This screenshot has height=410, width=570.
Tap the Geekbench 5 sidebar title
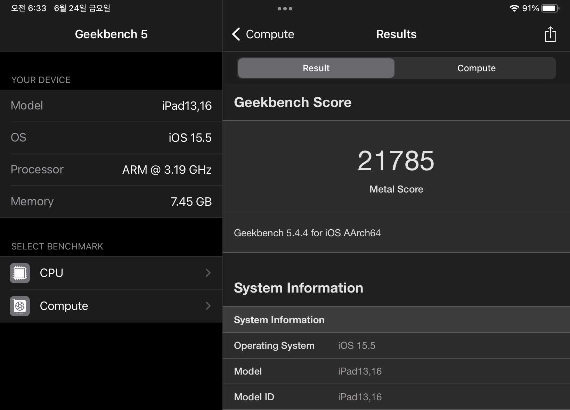click(111, 34)
